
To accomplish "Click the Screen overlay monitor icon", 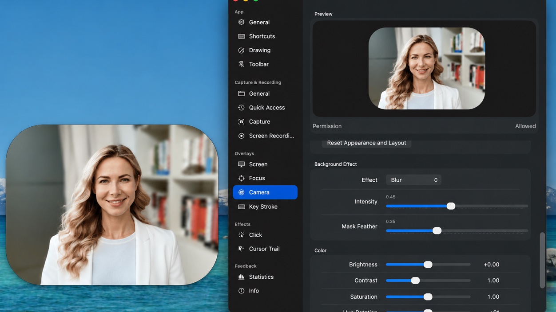I will [241, 164].
